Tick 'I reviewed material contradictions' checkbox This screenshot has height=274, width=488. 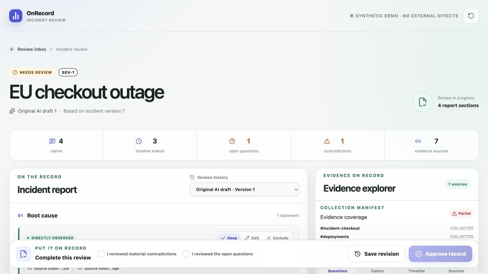(x=101, y=254)
